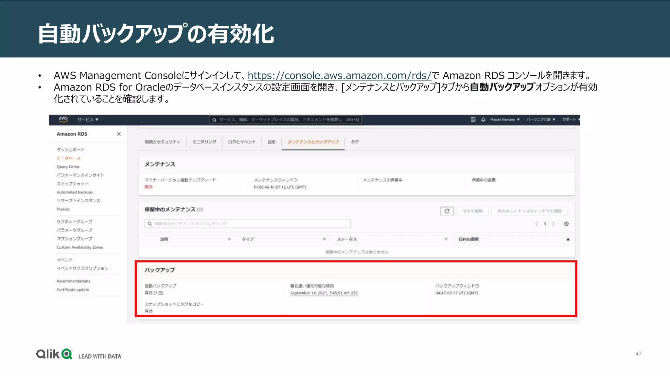
Task: Switch to the タグ tab
Action: 355,142
